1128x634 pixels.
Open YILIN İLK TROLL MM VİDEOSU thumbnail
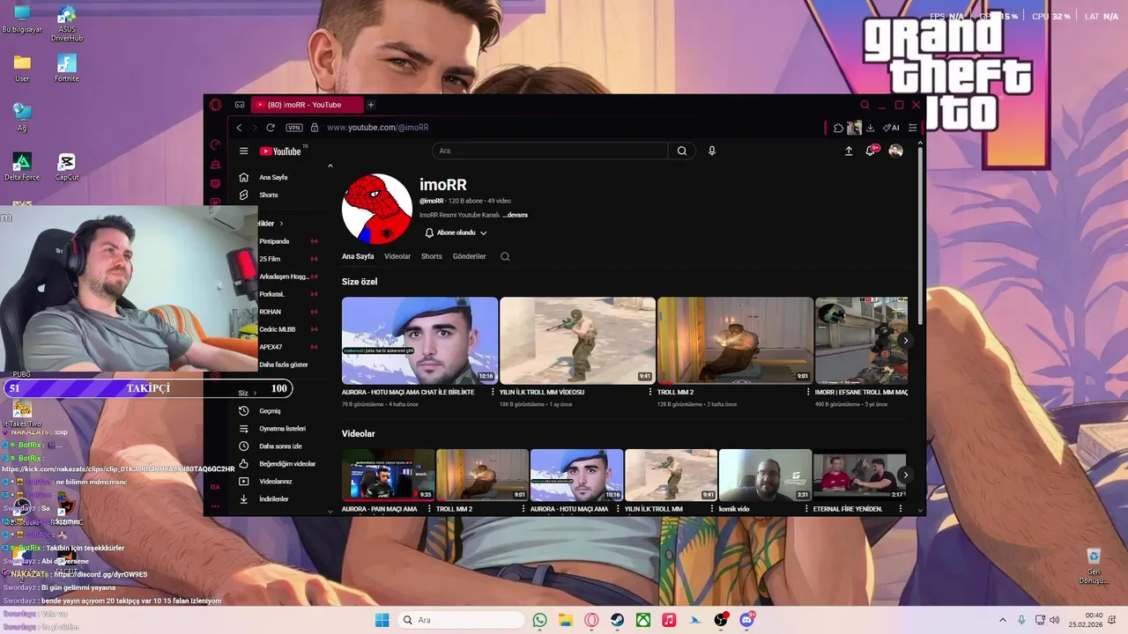[577, 341]
